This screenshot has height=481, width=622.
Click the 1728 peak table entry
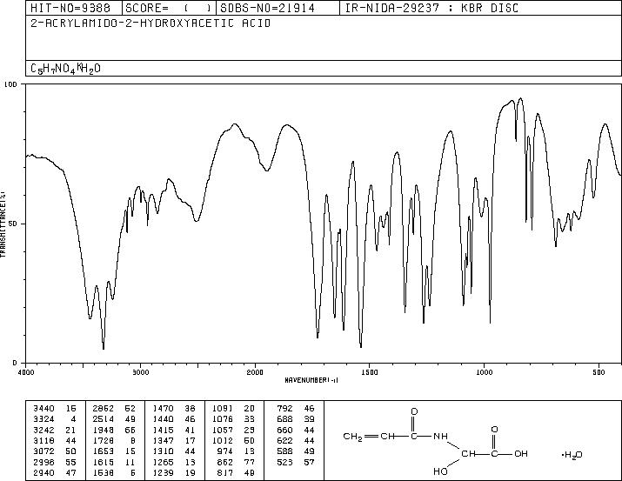pyautogui.click(x=114, y=440)
